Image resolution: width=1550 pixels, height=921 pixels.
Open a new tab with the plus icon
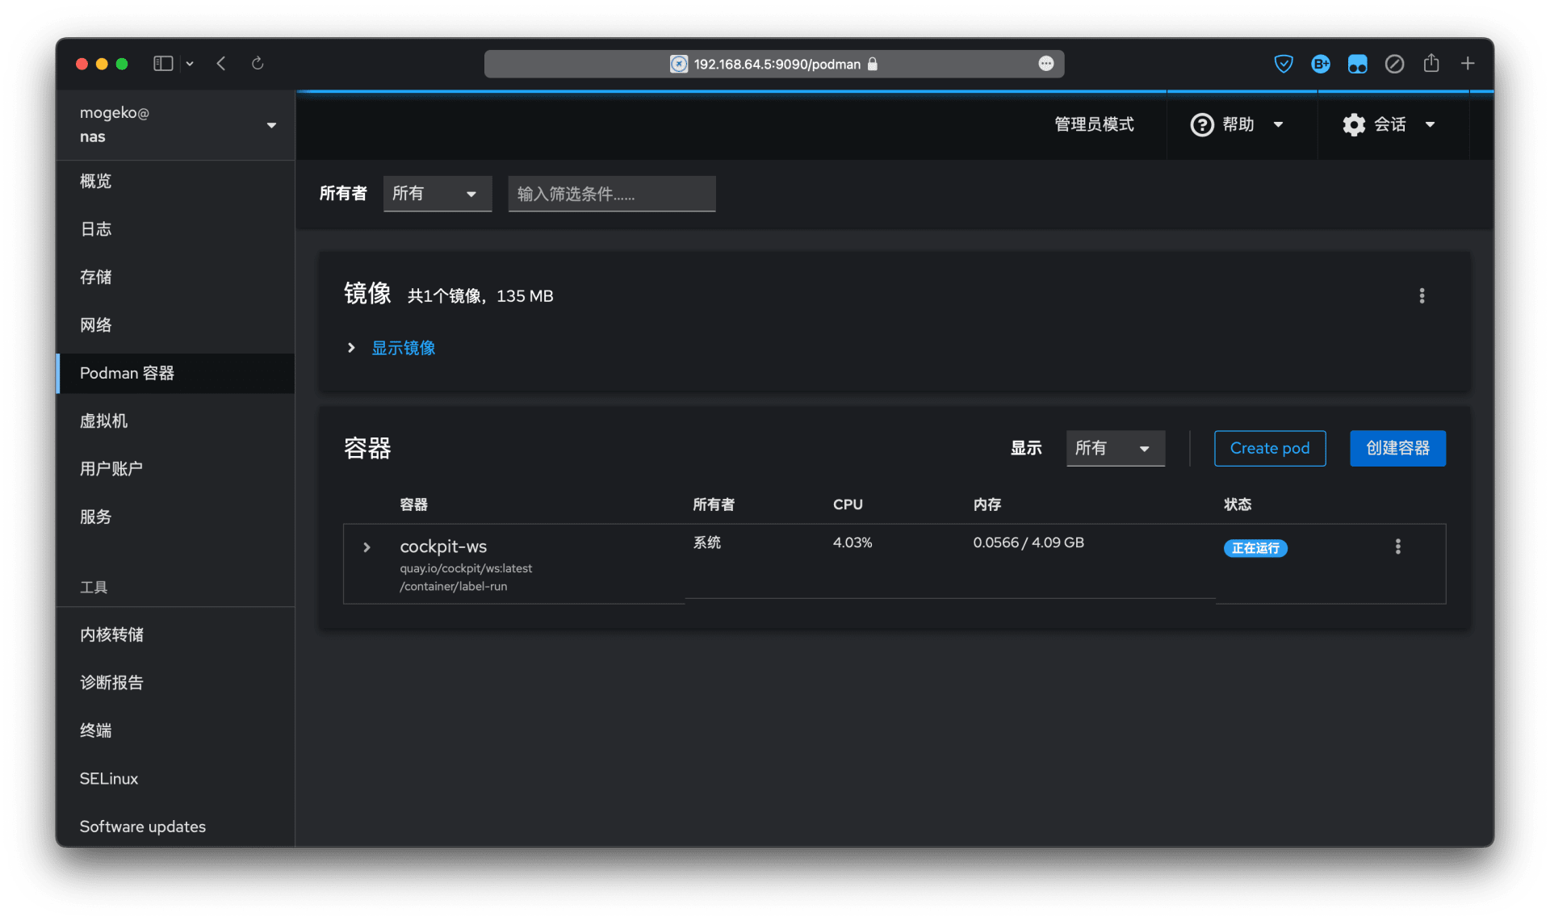tap(1467, 64)
